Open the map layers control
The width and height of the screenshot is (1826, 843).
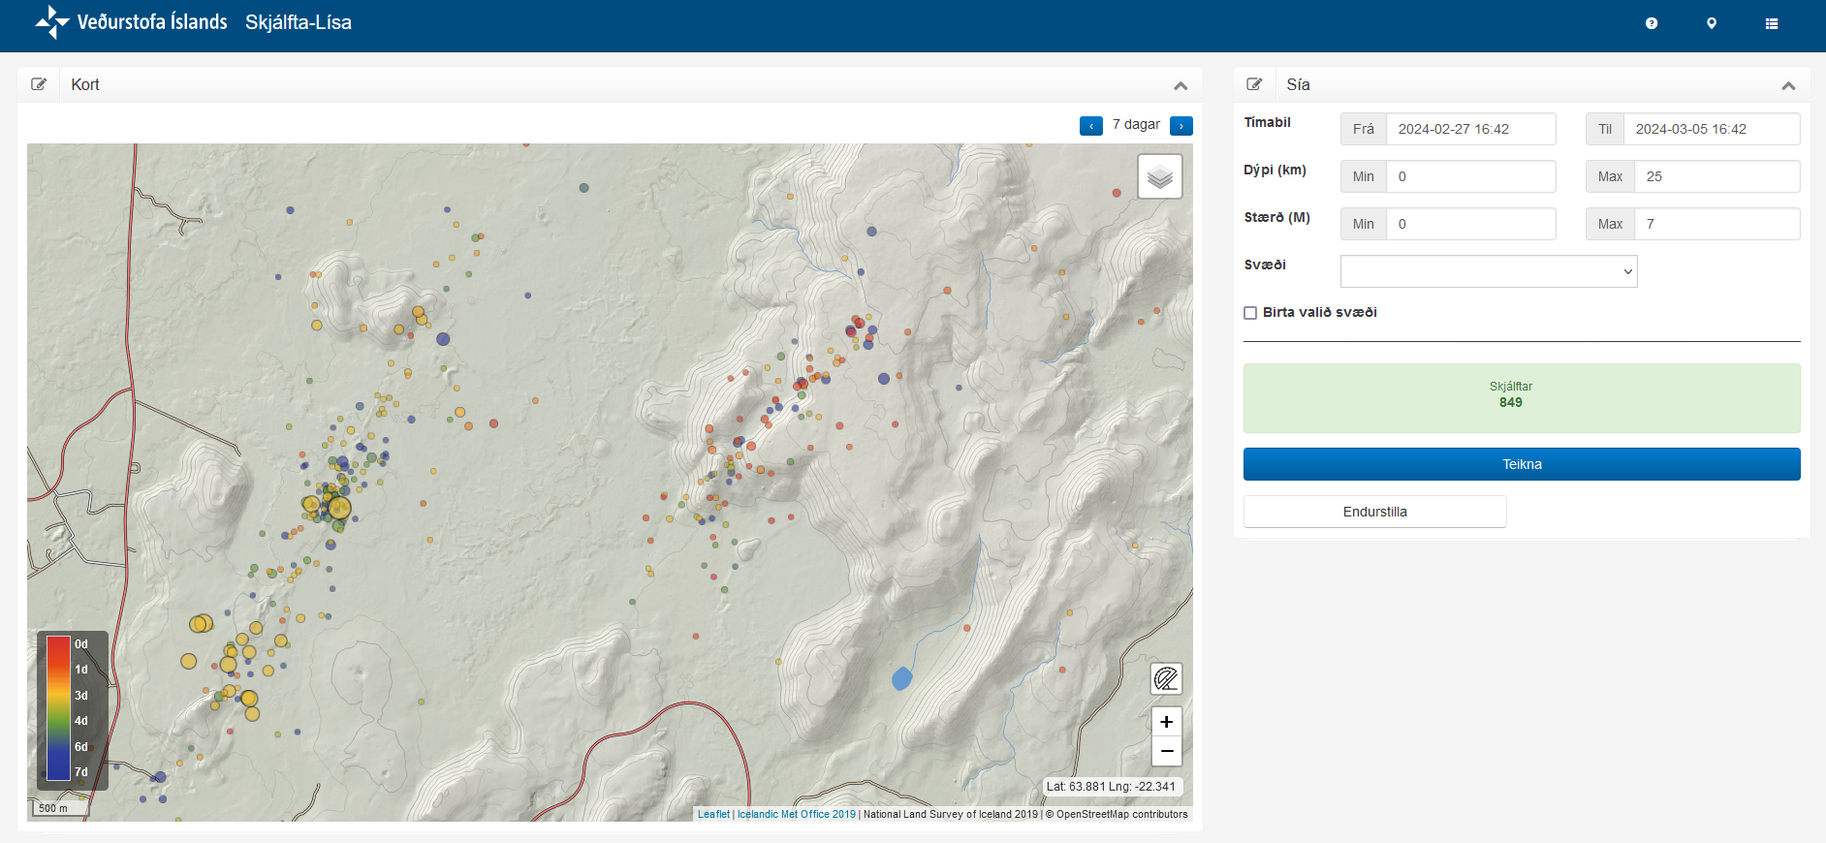pyautogui.click(x=1159, y=176)
